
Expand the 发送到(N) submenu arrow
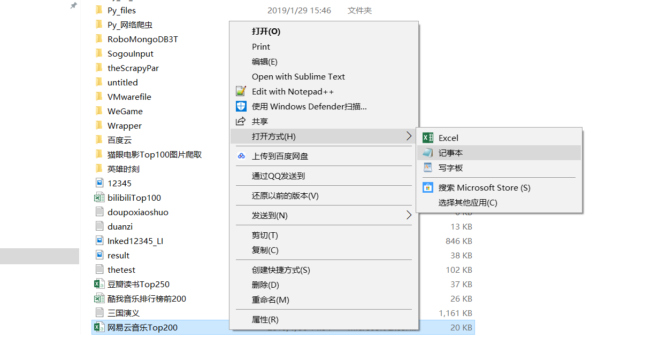(409, 216)
